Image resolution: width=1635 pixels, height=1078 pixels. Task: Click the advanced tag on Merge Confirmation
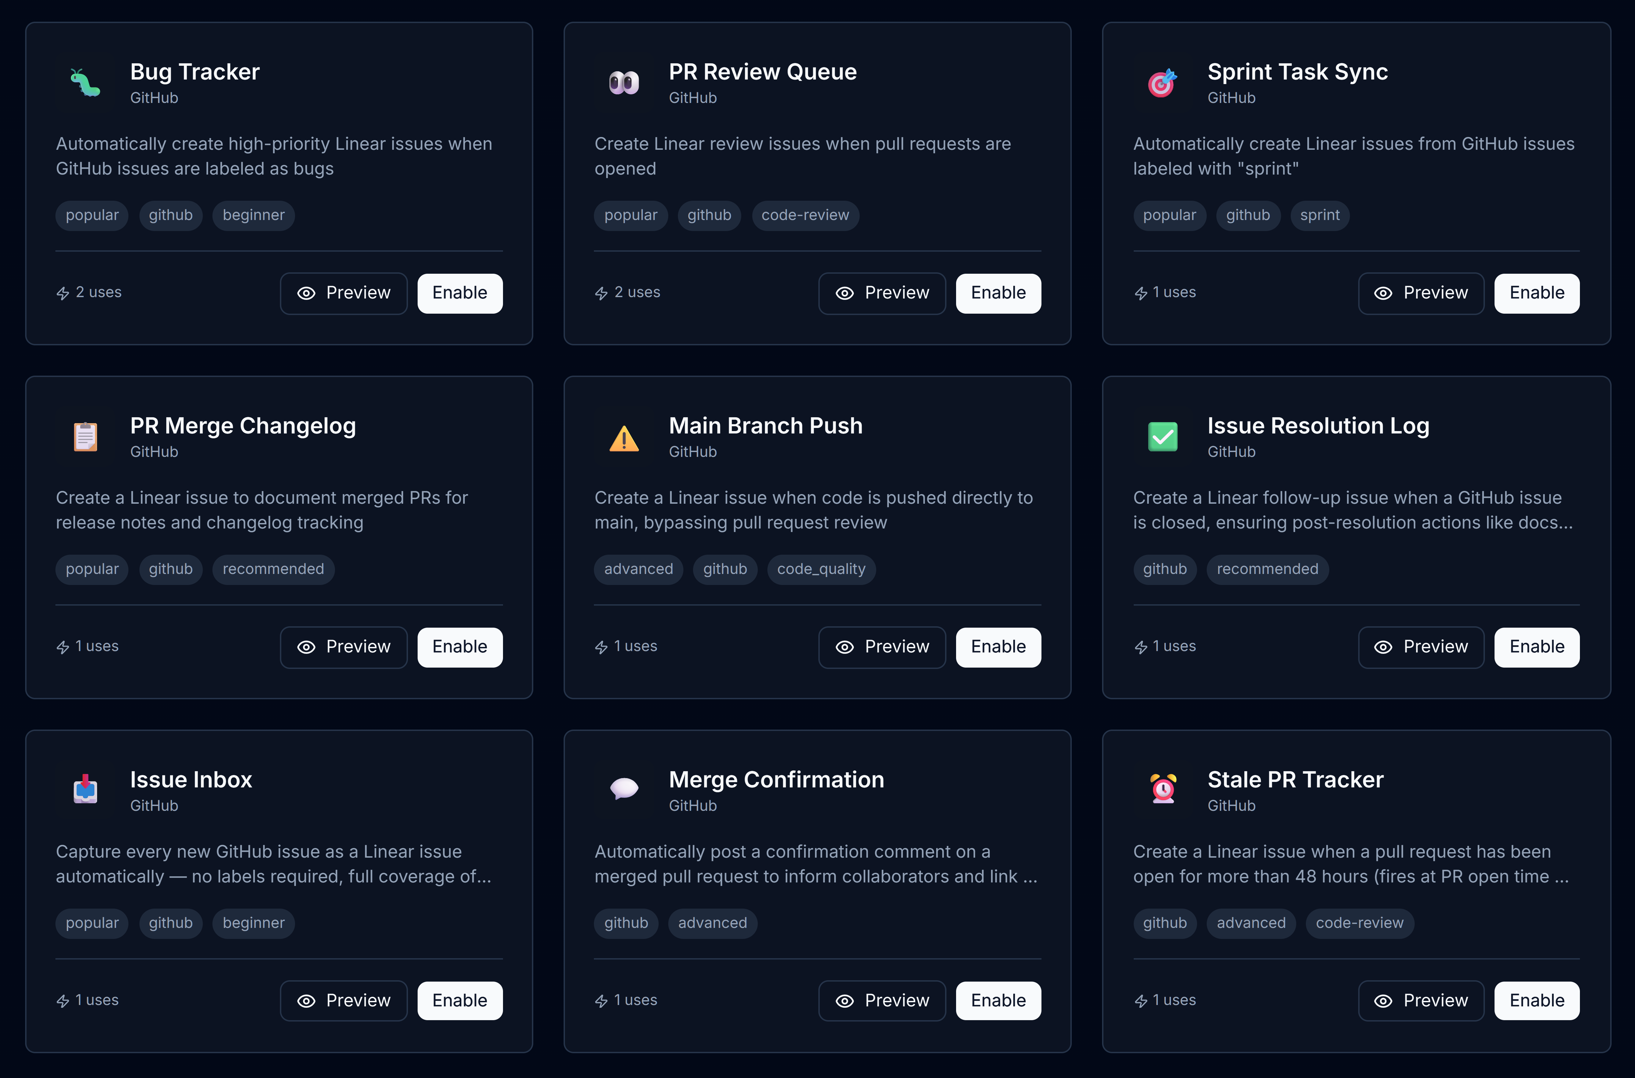tap(713, 923)
